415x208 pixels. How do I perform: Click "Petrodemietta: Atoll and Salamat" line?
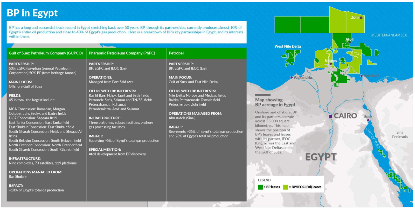pos(114,109)
